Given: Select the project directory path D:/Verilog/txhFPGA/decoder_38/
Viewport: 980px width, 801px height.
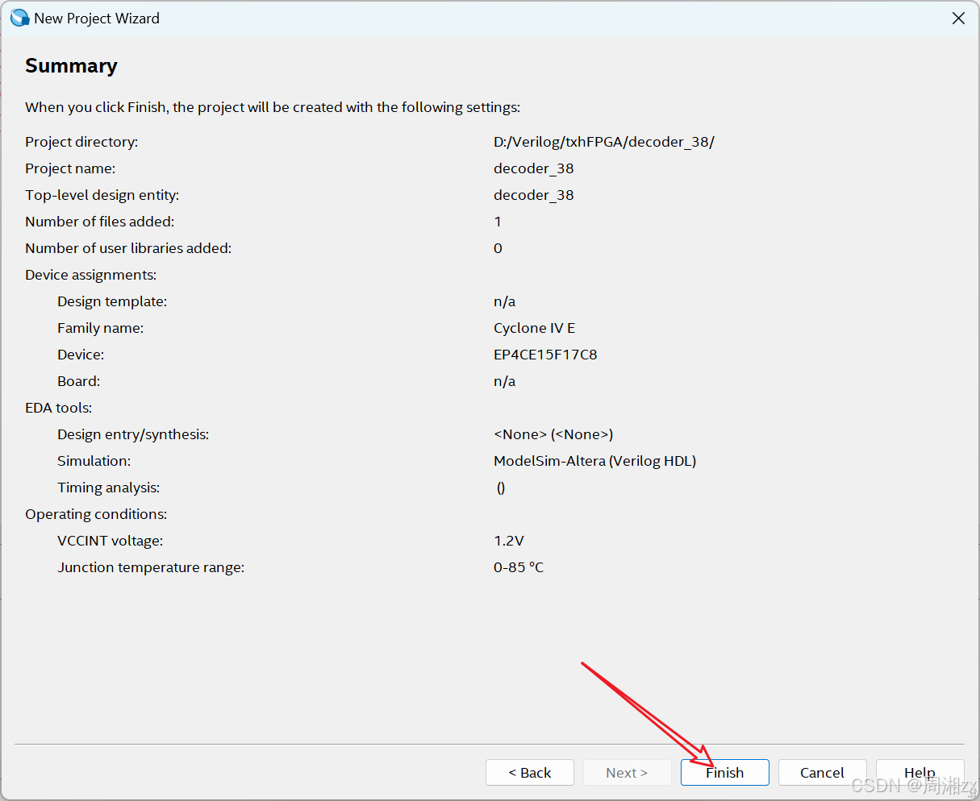Looking at the screenshot, I should [x=604, y=142].
